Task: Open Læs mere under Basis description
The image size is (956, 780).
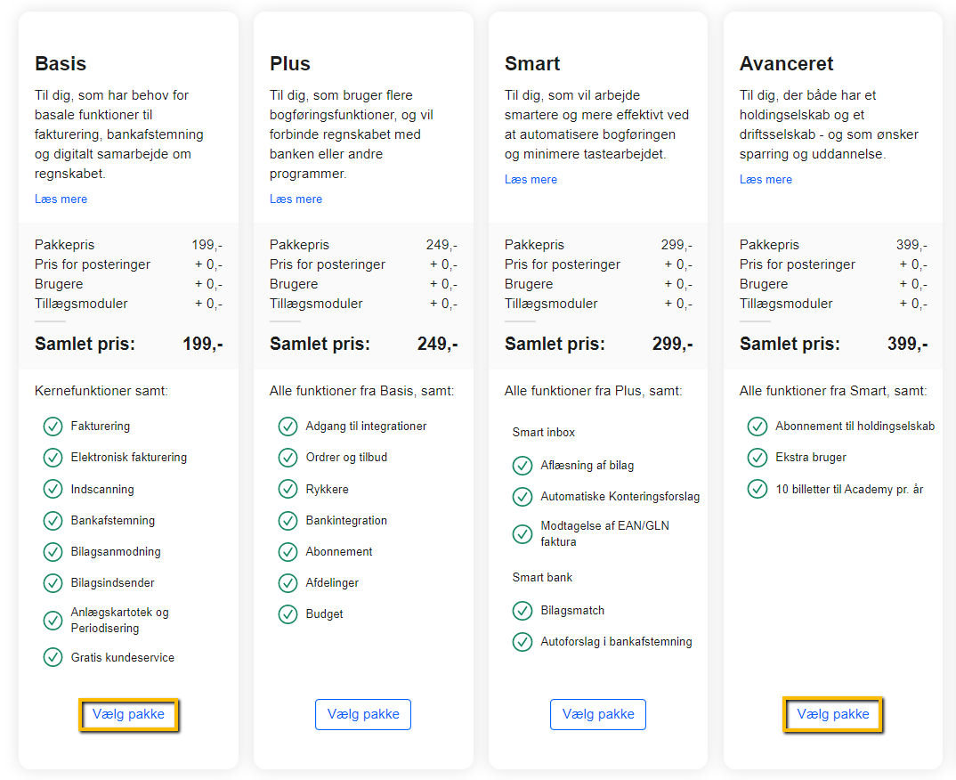Action: click(x=61, y=199)
